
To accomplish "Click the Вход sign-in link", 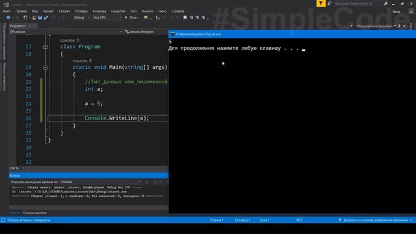I will (x=396, y=12).
